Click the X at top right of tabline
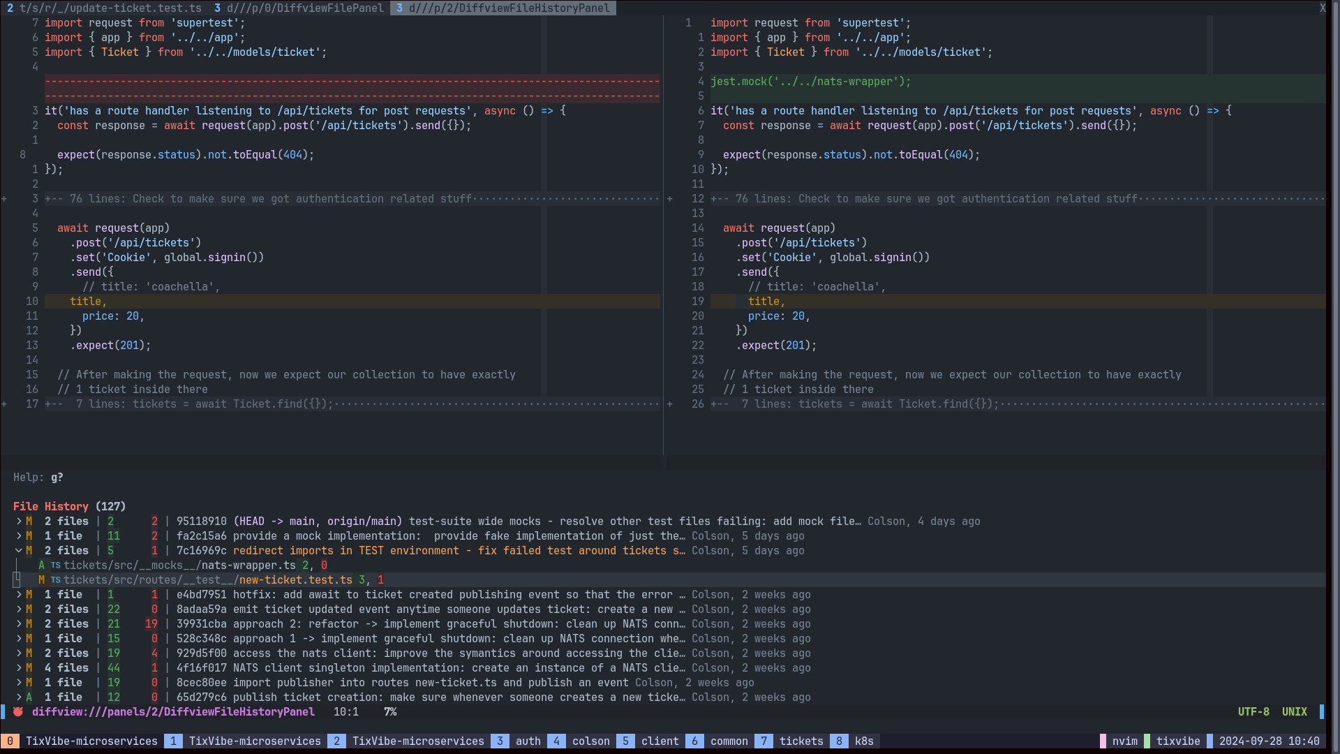 click(1322, 8)
